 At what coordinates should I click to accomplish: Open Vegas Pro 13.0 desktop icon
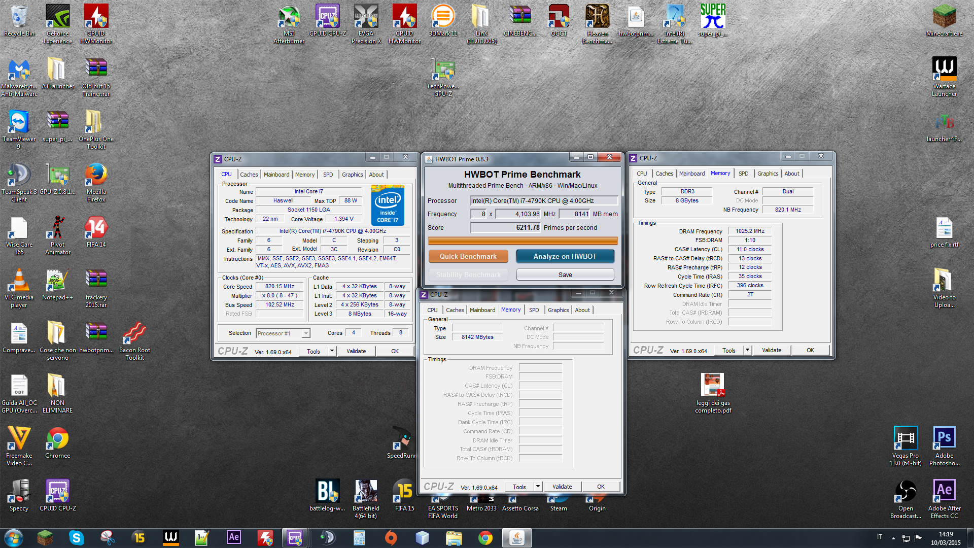coord(906,447)
